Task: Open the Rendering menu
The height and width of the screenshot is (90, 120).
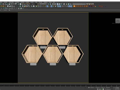Action: (x=17, y=2)
